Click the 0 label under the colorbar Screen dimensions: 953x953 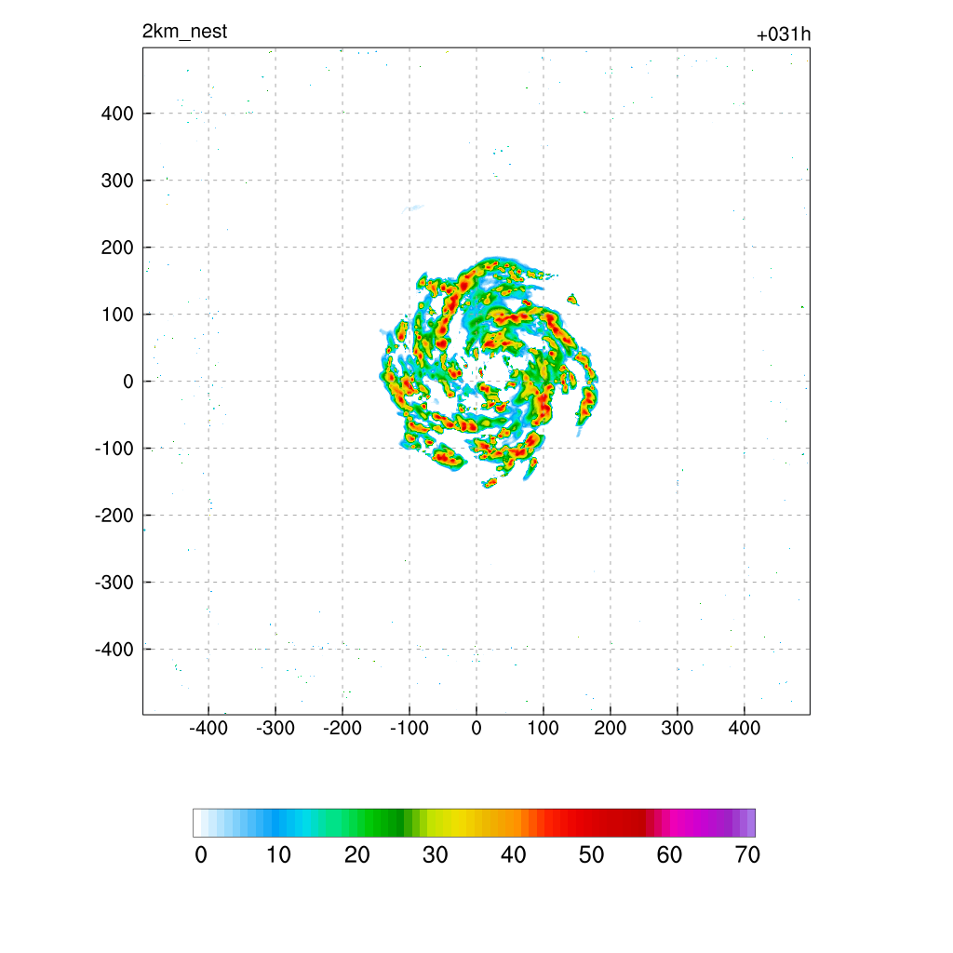click(x=201, y=855)
